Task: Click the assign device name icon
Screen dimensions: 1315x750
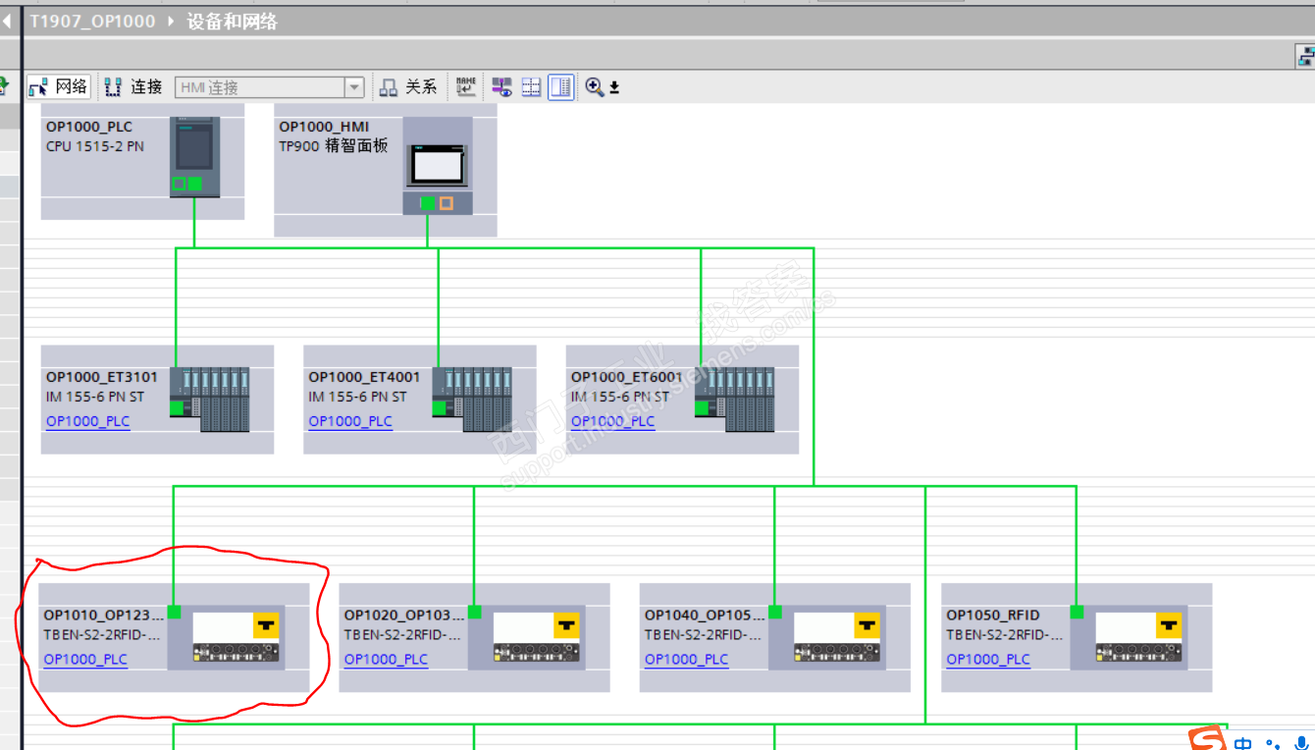Action: point(466,86)
